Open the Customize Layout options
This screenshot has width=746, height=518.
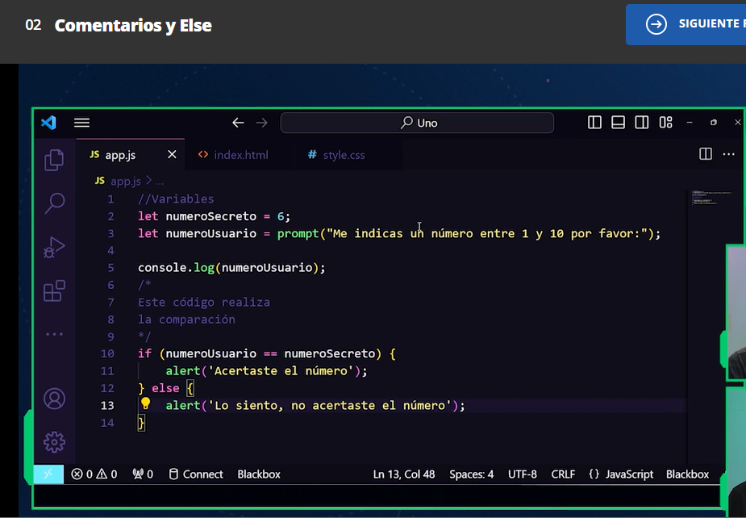(x=665, y=123)
